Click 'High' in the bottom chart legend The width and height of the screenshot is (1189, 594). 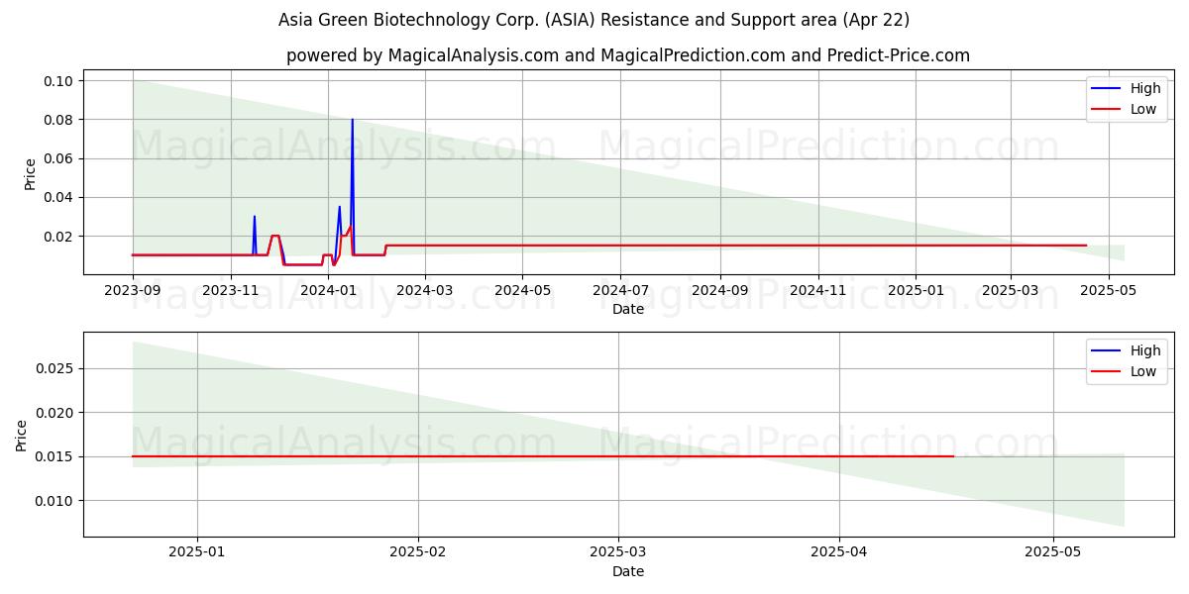point(1145,350)
